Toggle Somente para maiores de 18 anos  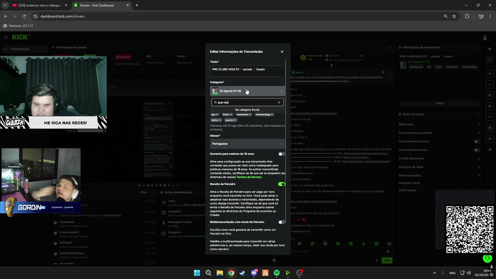pyautogui.click(x=281, y=154)
